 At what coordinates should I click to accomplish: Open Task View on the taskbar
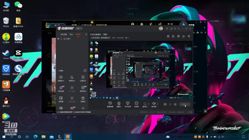pyautogui.click(x=27, y=137)
